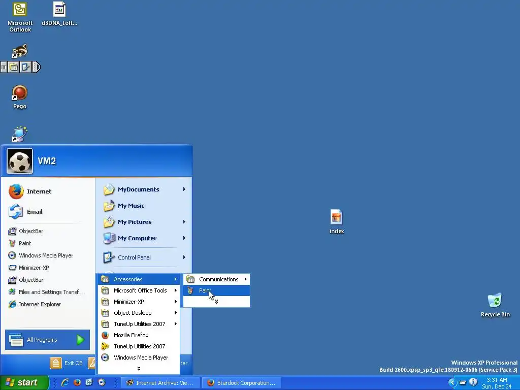520x390 pixels.
Task: Launch TuneUp Utilities 2007 app with yellow icon
Action: click(139, 346)
